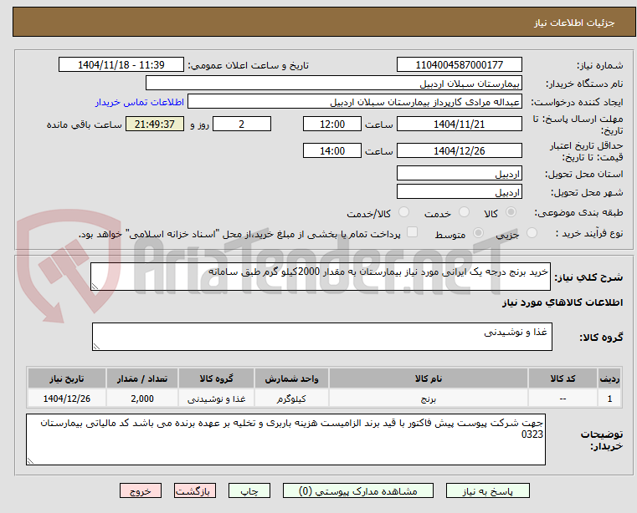Click row number 1 cell
Screen dimensions: 637x513
point(609,399)
